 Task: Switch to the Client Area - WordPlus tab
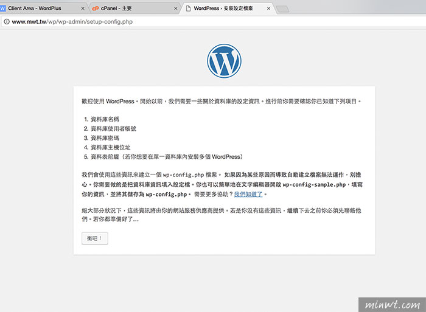click(43, 9)
